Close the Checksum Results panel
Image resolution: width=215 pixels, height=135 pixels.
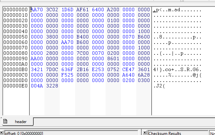coord(144,133)
